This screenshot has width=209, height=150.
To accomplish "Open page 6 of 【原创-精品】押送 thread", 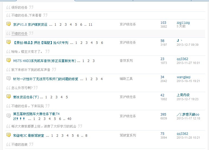I will pyautogui.click(x=102, y=43).
